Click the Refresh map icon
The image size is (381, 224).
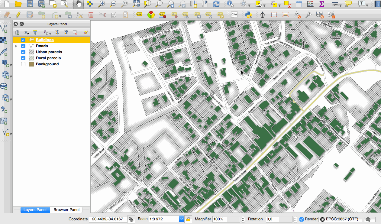tap(216, 4)
